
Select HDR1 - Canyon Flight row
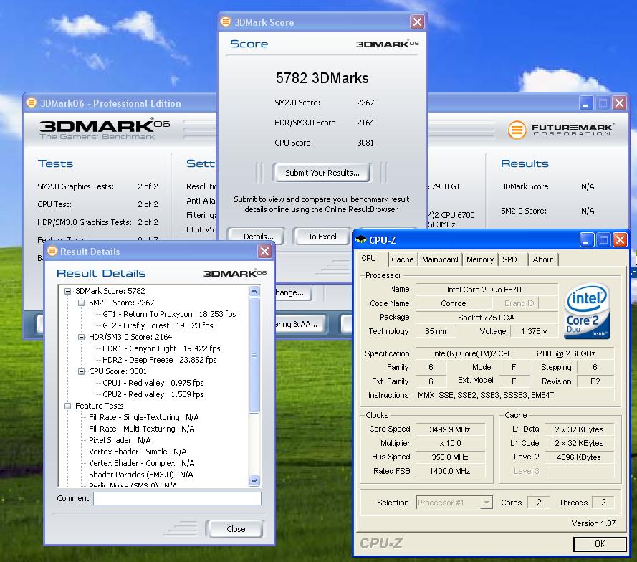[161, 348]
